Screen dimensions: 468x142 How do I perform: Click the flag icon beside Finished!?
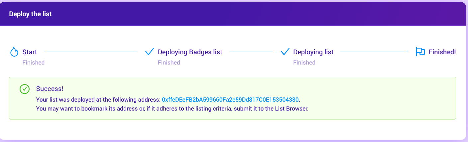[x=420, y=52]
